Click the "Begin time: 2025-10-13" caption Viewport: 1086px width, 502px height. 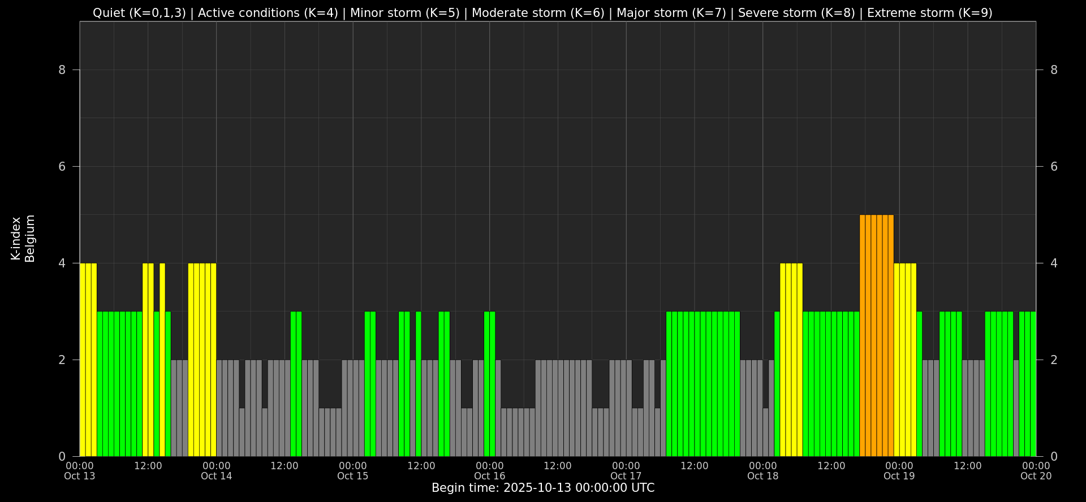click(543, 488)
